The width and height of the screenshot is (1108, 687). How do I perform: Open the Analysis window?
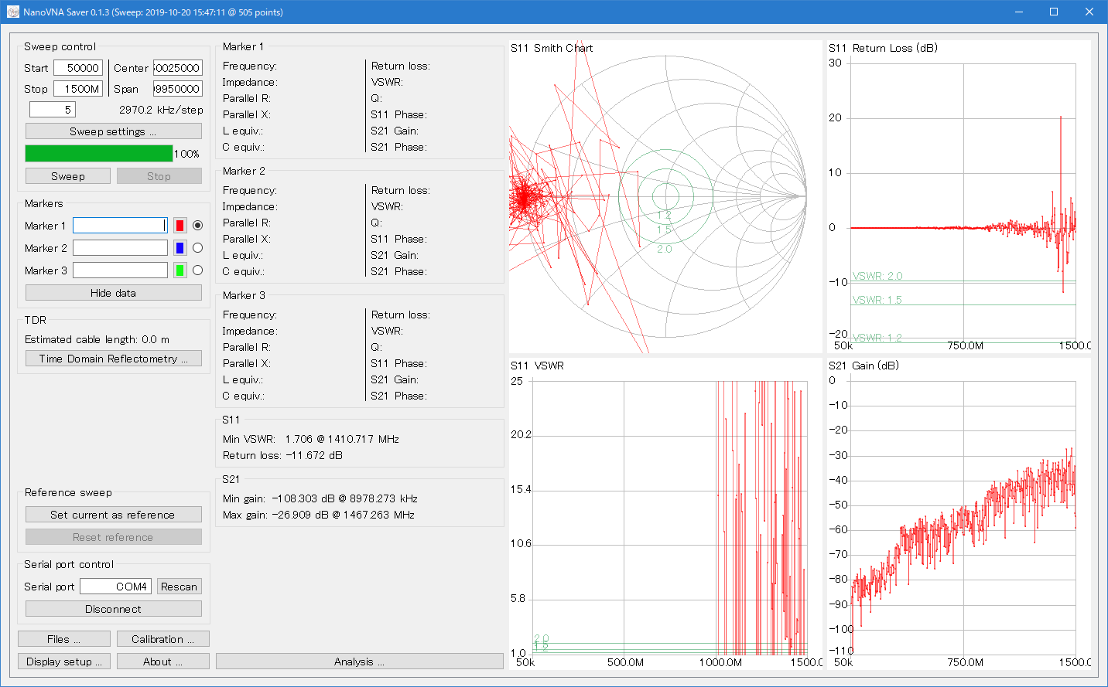click(360, 661)
